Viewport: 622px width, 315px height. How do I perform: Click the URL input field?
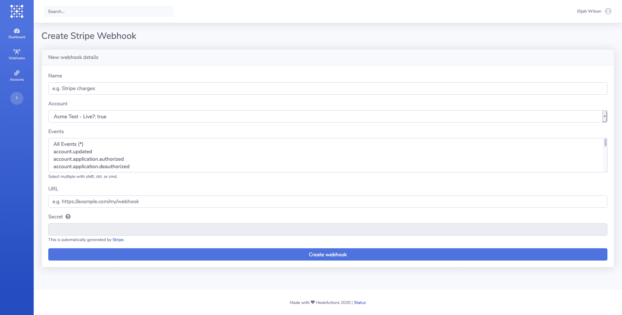[x=328, y=202]
